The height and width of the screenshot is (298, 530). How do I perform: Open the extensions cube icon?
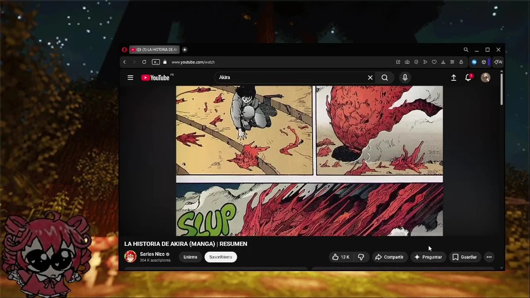484,62
